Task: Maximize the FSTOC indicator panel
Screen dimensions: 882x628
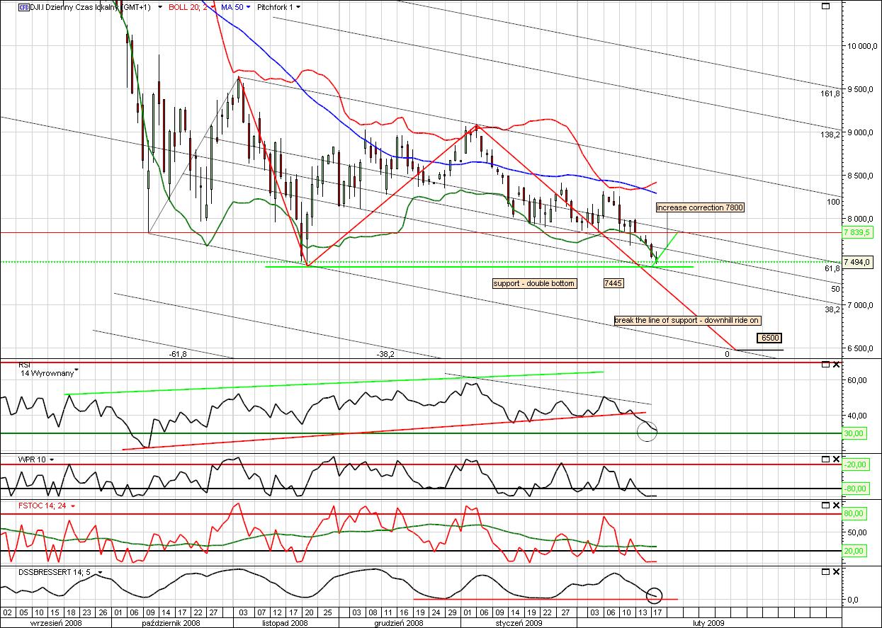Action: point(825,506)
